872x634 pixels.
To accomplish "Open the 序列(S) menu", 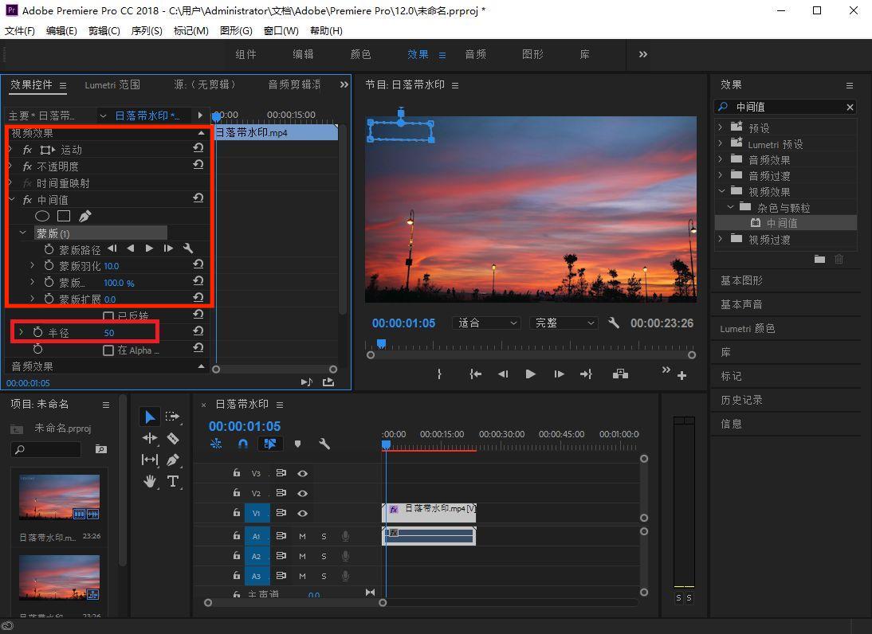I will pos(146,30).
